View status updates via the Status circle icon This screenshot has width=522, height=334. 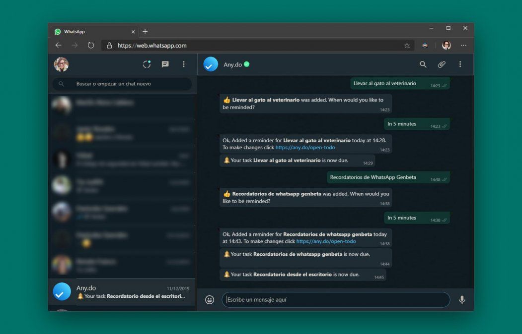146,64
